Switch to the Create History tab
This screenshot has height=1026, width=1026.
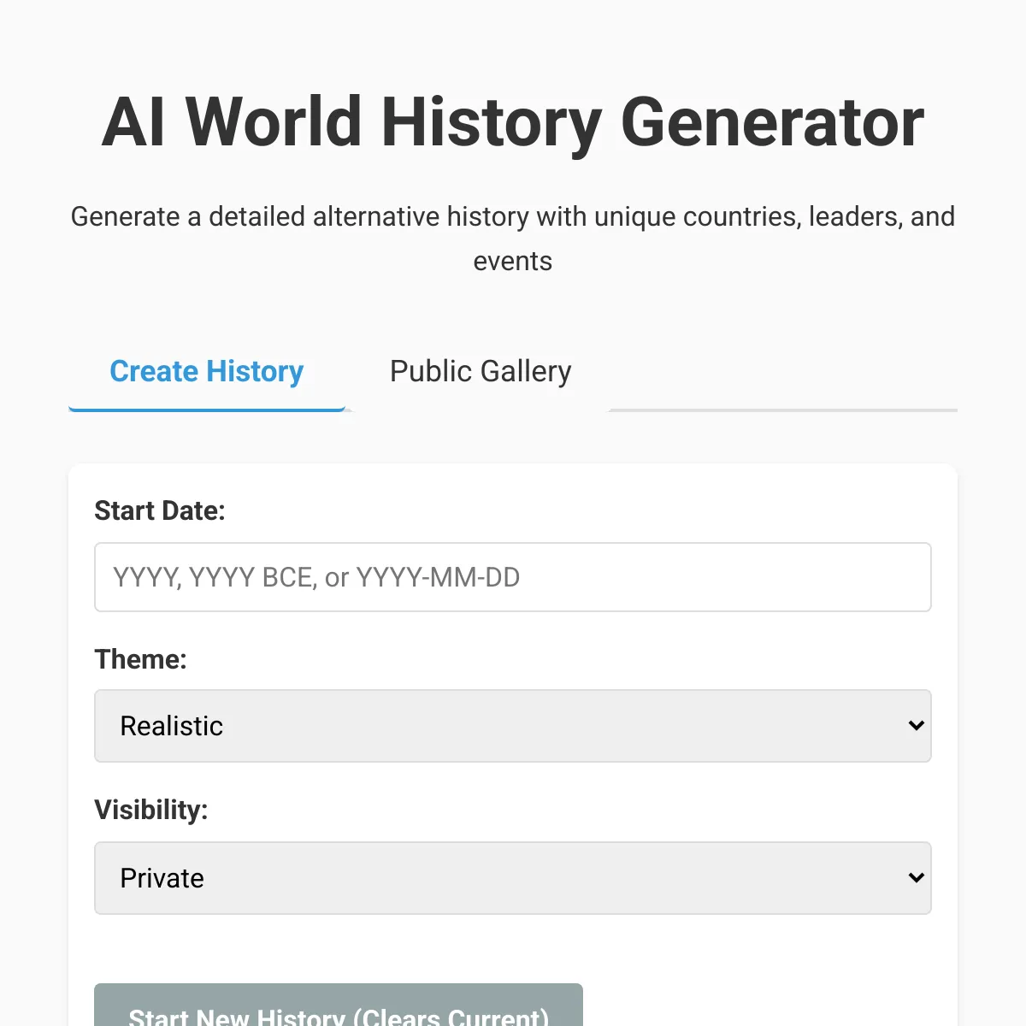point(206,372)
